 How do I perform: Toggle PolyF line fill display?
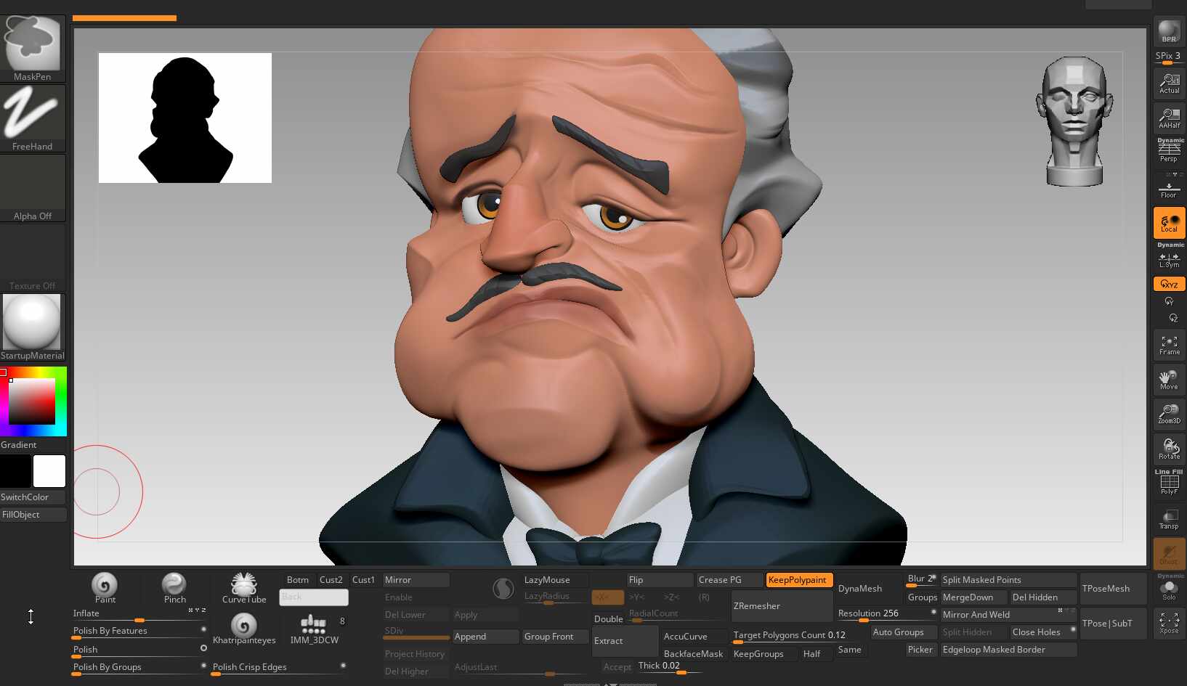pyautogui.click(x=1169, y=483)
